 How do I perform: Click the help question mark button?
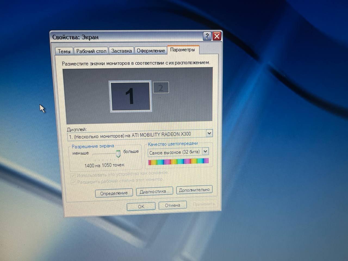(x=207, y=36)
